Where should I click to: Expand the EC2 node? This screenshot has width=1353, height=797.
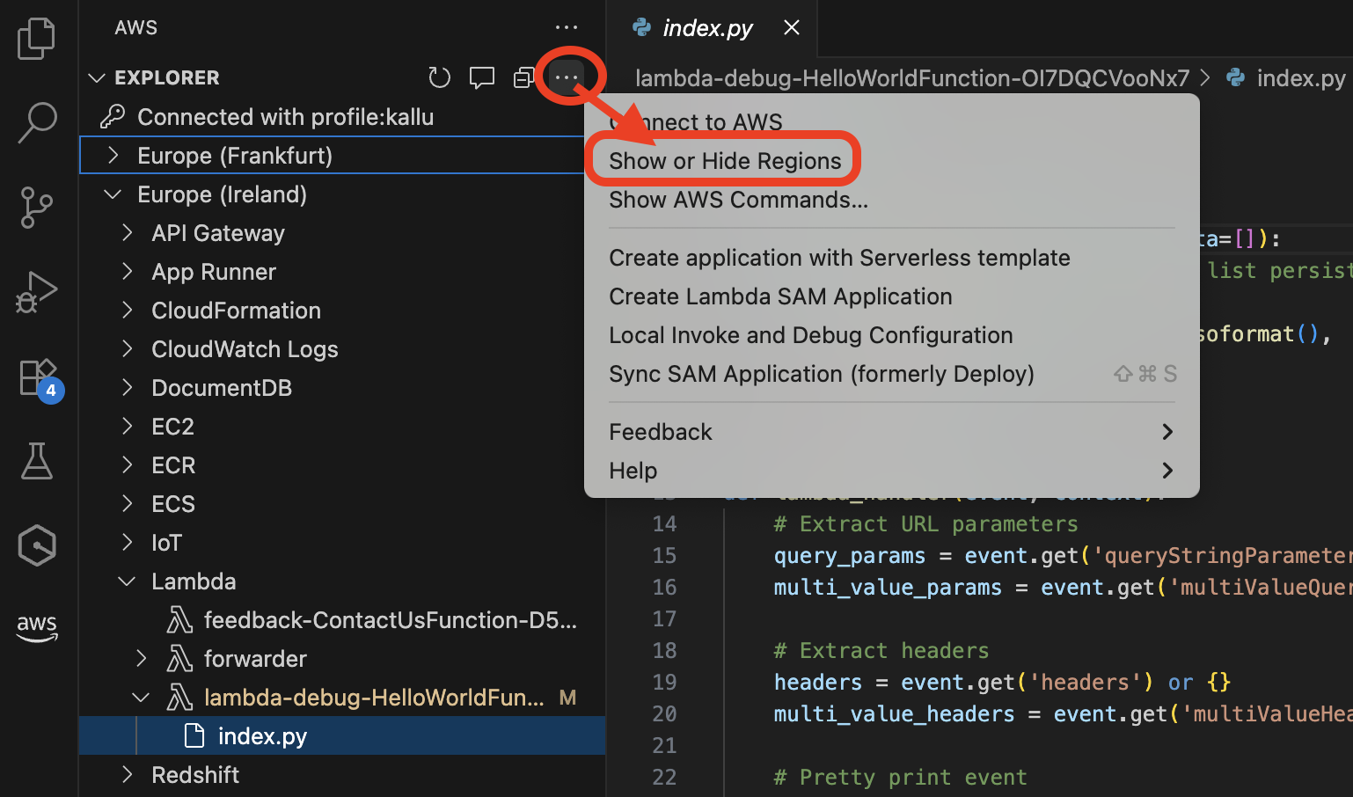click(128, 427)
